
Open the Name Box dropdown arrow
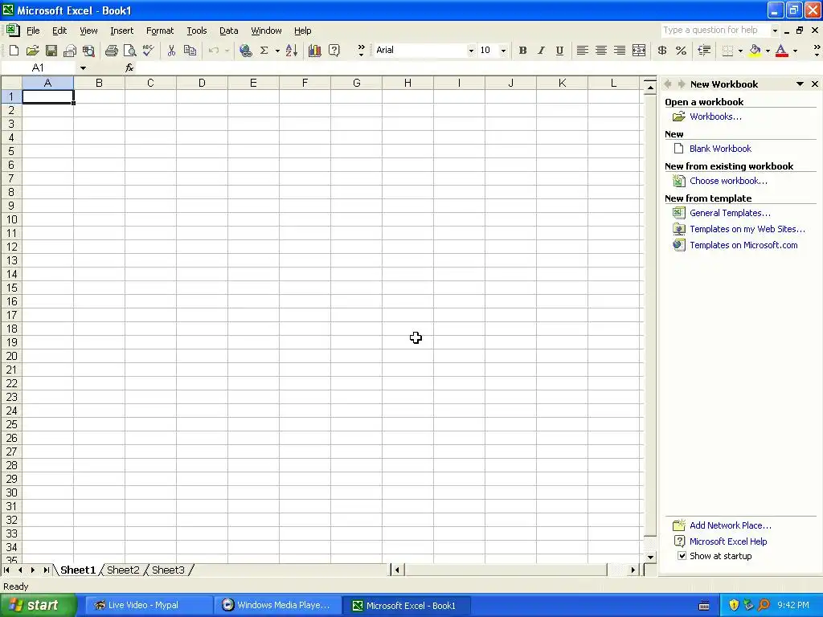83,67
